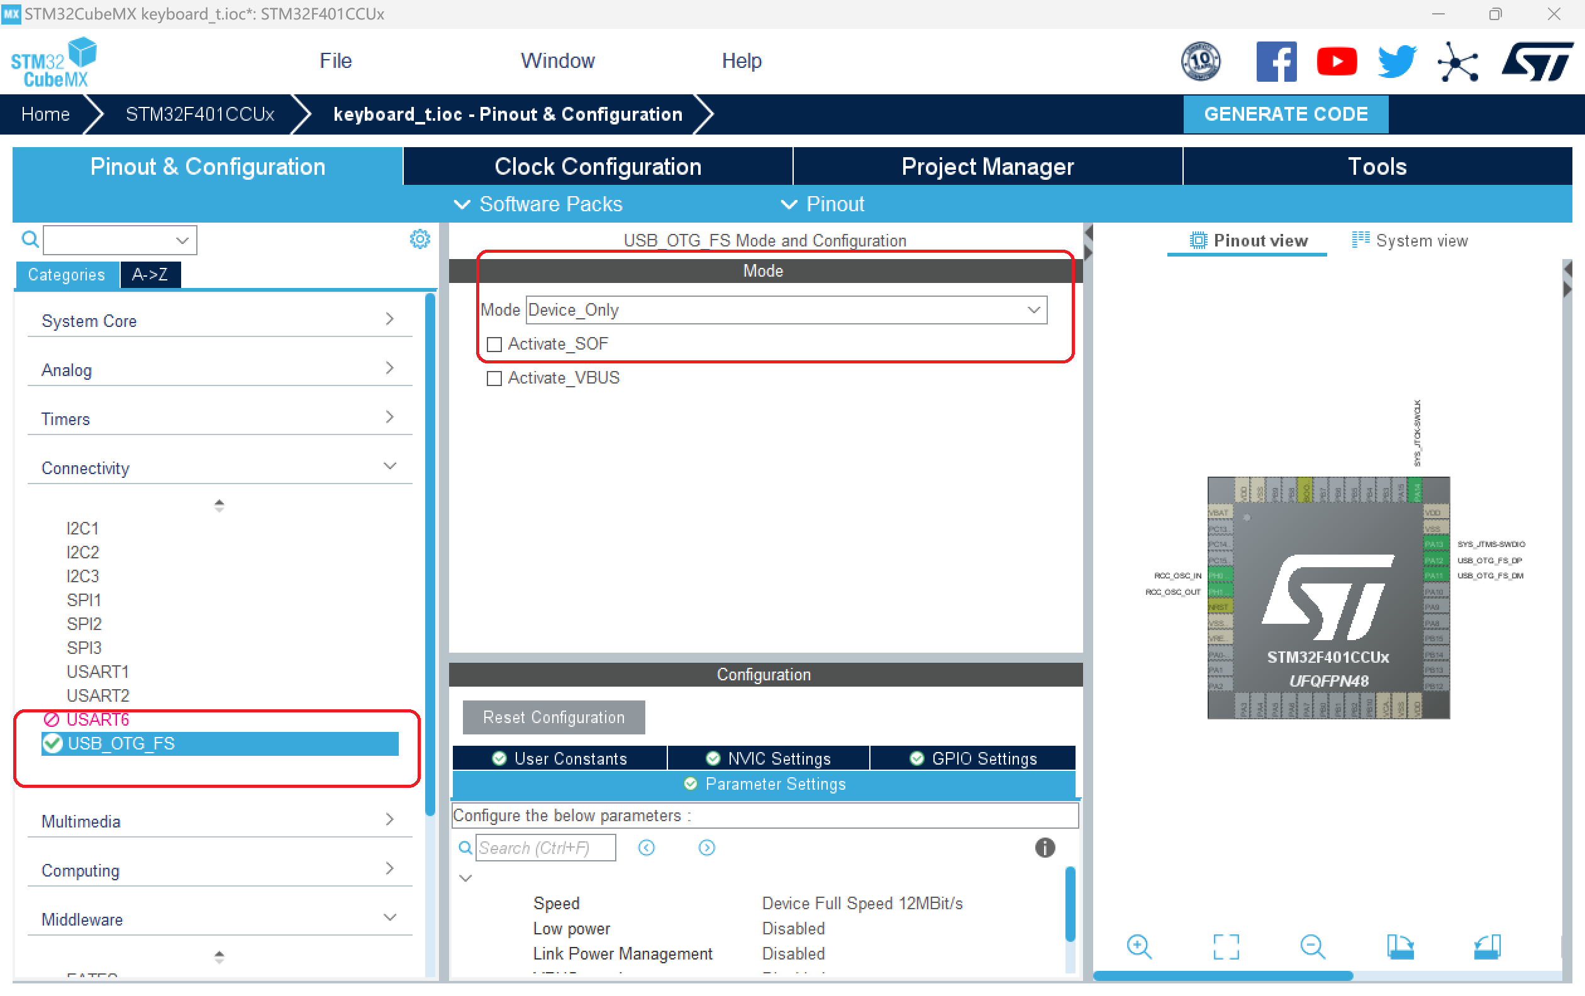The image size is (1585, 996).
Task: Click the GENERATE CODE button
Action: point(1285,114)
